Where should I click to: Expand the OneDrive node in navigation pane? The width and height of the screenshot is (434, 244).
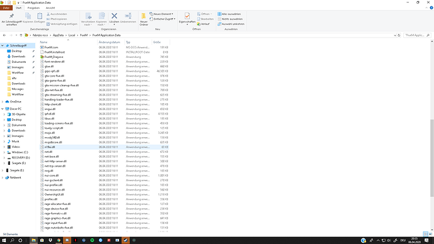pyautogui.click(x=3, y=101)
